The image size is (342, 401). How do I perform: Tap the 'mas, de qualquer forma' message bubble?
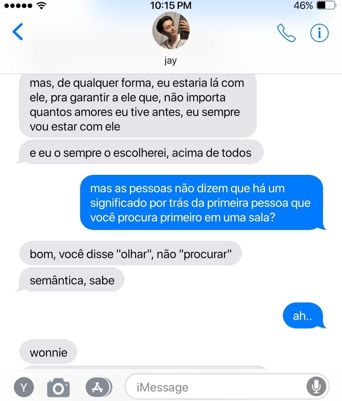point(138,105)
